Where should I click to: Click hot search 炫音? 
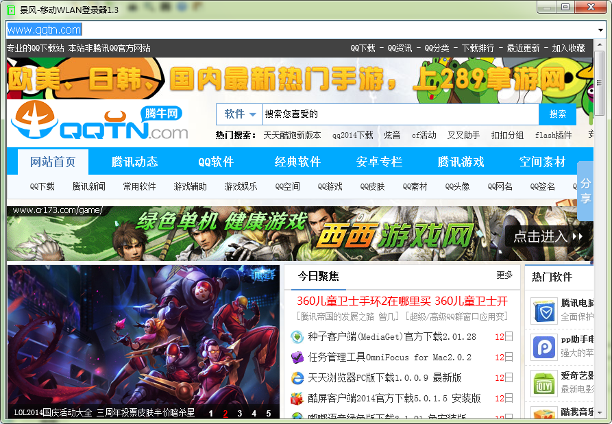(392, 135)
